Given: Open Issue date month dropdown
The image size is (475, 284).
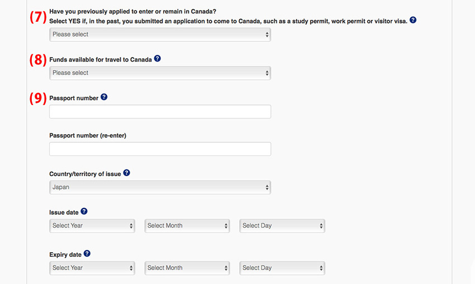Looking at the screenshot, I should point(187,226).
